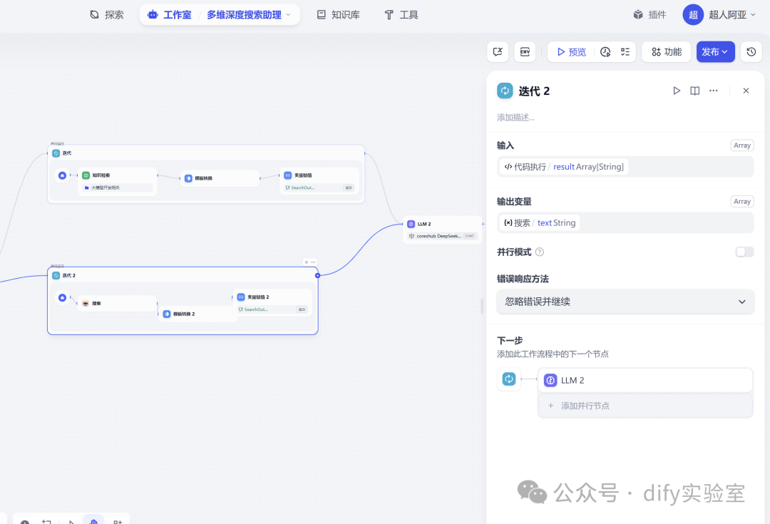This screenshot has width=770, height=524.
Task: Open the 多维深度搜索助理 app dropdown
Action: point(249,15)
